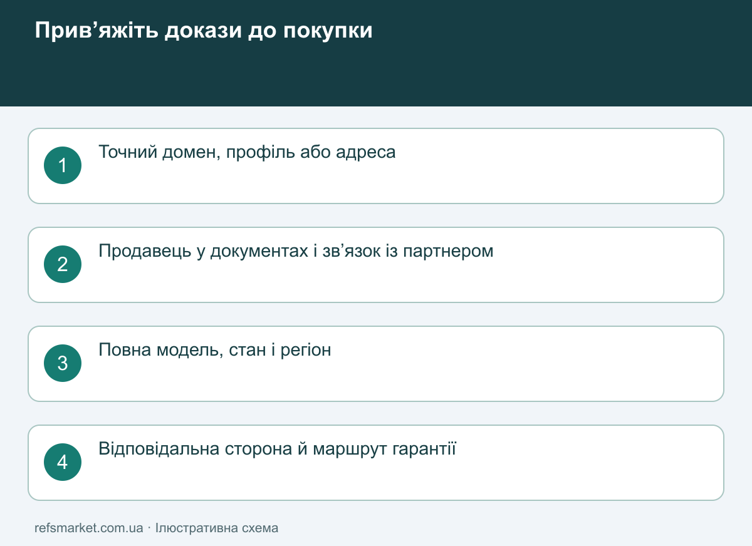Select the text "Продавець у документах і зв’язок із партнером"
752x546 pixels.
(x=296, y=251)
